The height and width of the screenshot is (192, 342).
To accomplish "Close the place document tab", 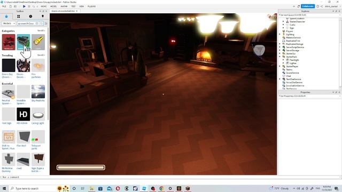I will [x=77, y=11].
